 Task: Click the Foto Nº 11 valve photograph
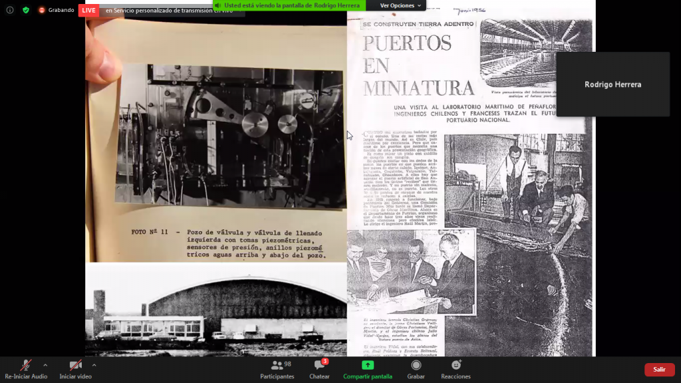point(229,136)
